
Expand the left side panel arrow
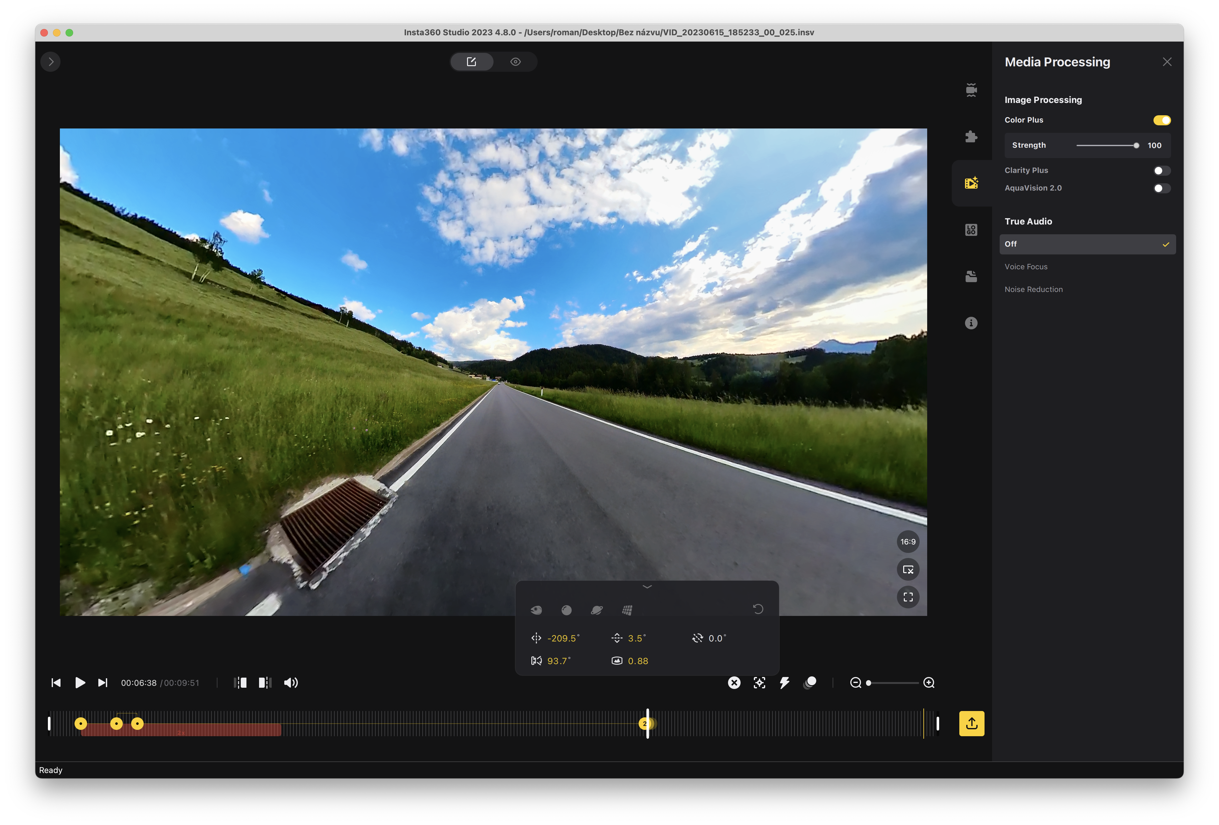(50, 61)
